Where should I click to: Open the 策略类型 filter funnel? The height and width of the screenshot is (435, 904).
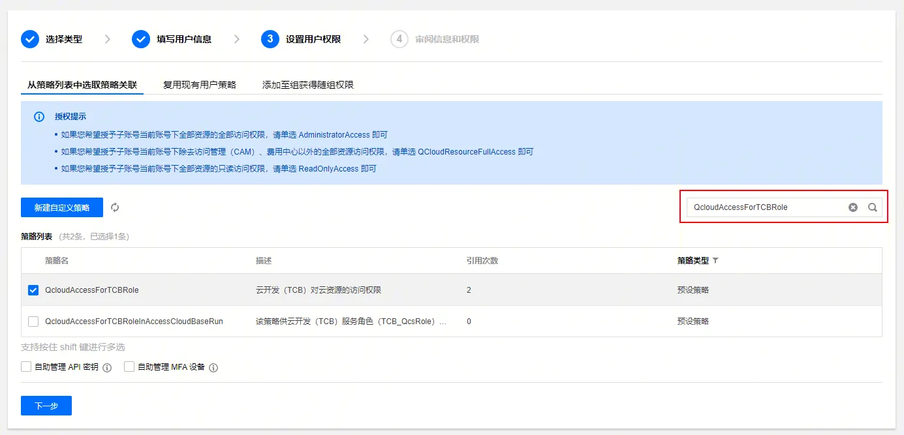[715, 260]
